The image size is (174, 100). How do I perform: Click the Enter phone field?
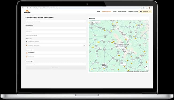[56, 32]
